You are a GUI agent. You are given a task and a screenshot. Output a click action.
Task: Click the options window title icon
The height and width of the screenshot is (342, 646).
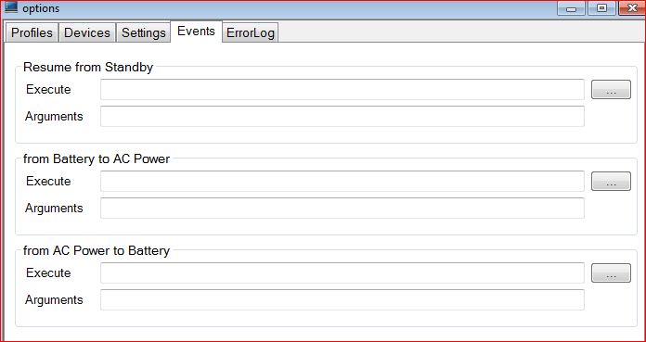pyautogui.click(x=11, y=7)
